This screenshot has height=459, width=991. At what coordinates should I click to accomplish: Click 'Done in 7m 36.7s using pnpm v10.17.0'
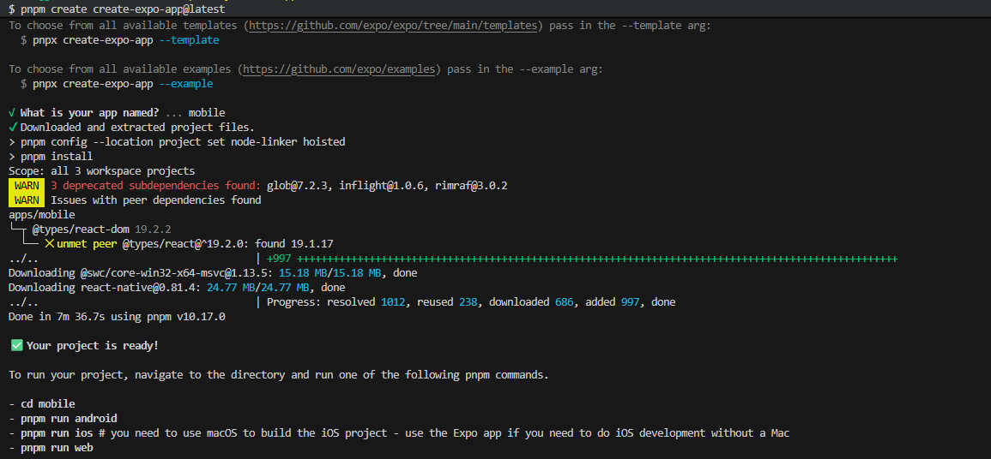pos(117,317)
